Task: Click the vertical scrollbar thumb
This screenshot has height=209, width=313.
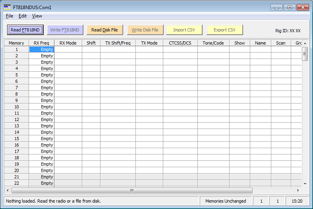Action: click(x=305, y=54)
